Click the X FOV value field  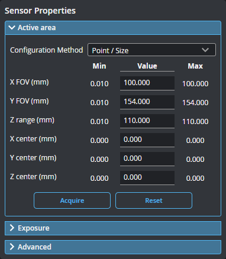147,83
